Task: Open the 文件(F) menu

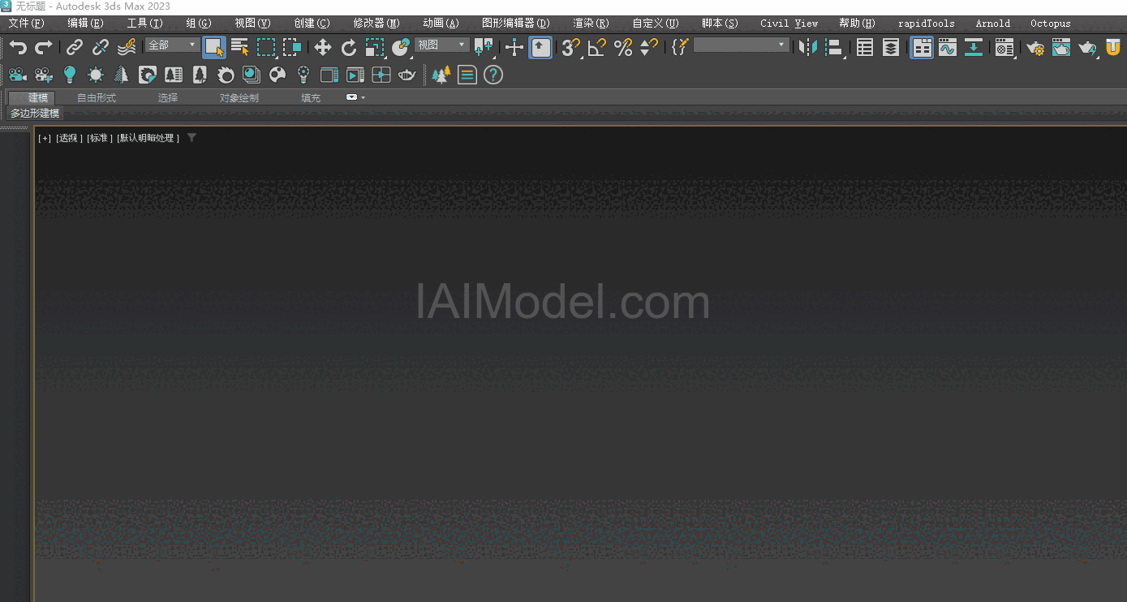Action: pos(26,24)
